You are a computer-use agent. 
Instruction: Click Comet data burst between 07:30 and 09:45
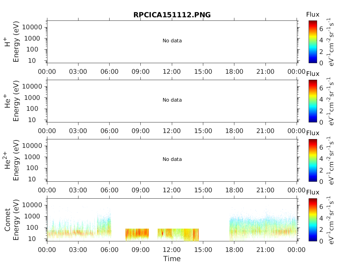(137, 234)
